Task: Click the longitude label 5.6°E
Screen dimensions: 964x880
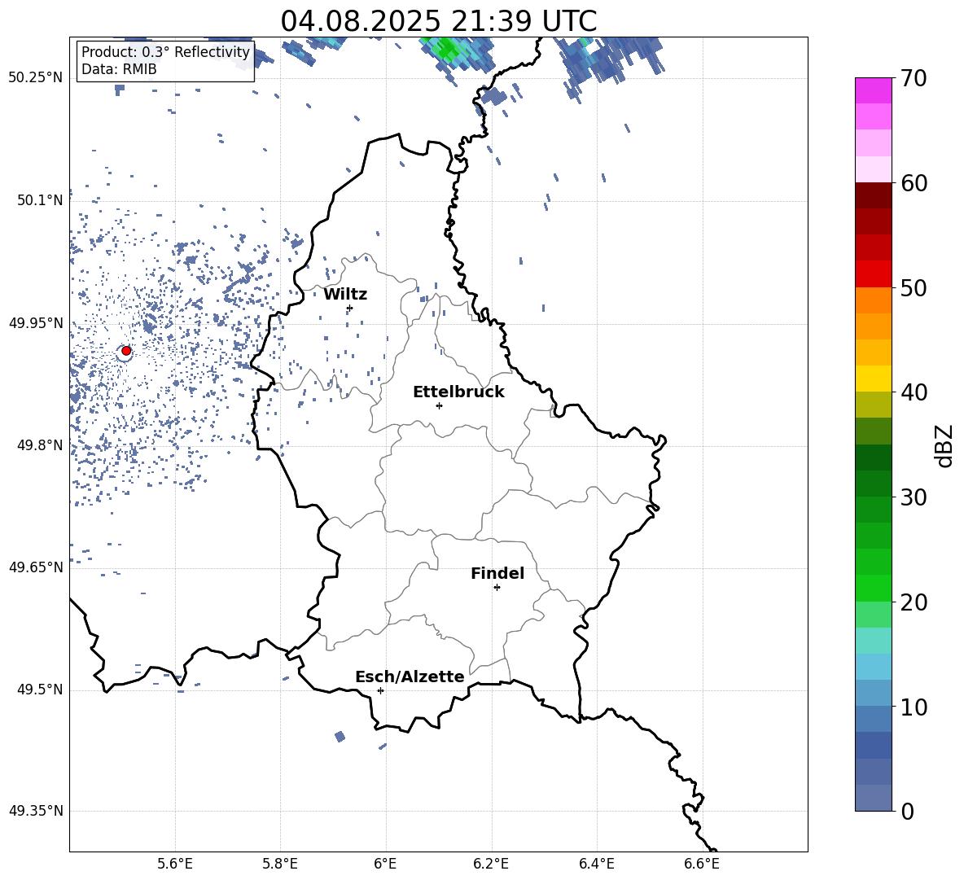Action: [x=175, y=864]
